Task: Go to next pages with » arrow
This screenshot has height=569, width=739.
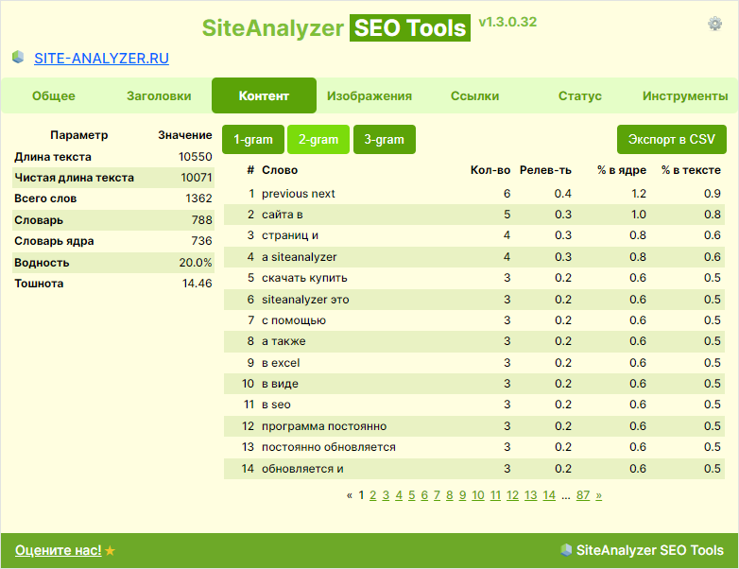Action: coord(598,495)
